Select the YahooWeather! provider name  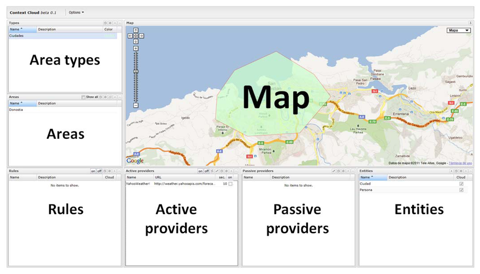[138, 184]
